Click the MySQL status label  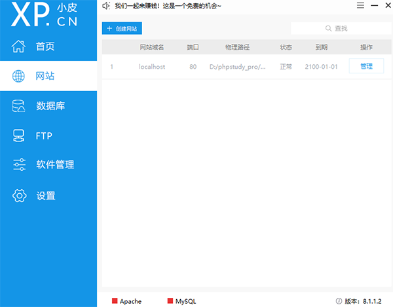coord(186,301)
